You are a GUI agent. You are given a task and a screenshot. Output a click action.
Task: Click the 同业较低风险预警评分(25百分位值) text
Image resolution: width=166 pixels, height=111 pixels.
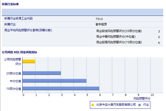pyautogui.click(x=119, y=31)
